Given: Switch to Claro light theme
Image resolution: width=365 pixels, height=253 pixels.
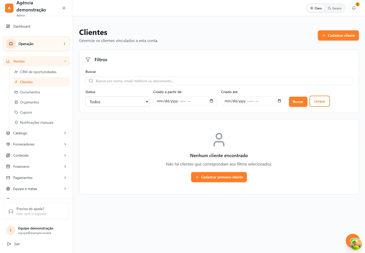Looking at the screenshot, I should coord(316,8).
